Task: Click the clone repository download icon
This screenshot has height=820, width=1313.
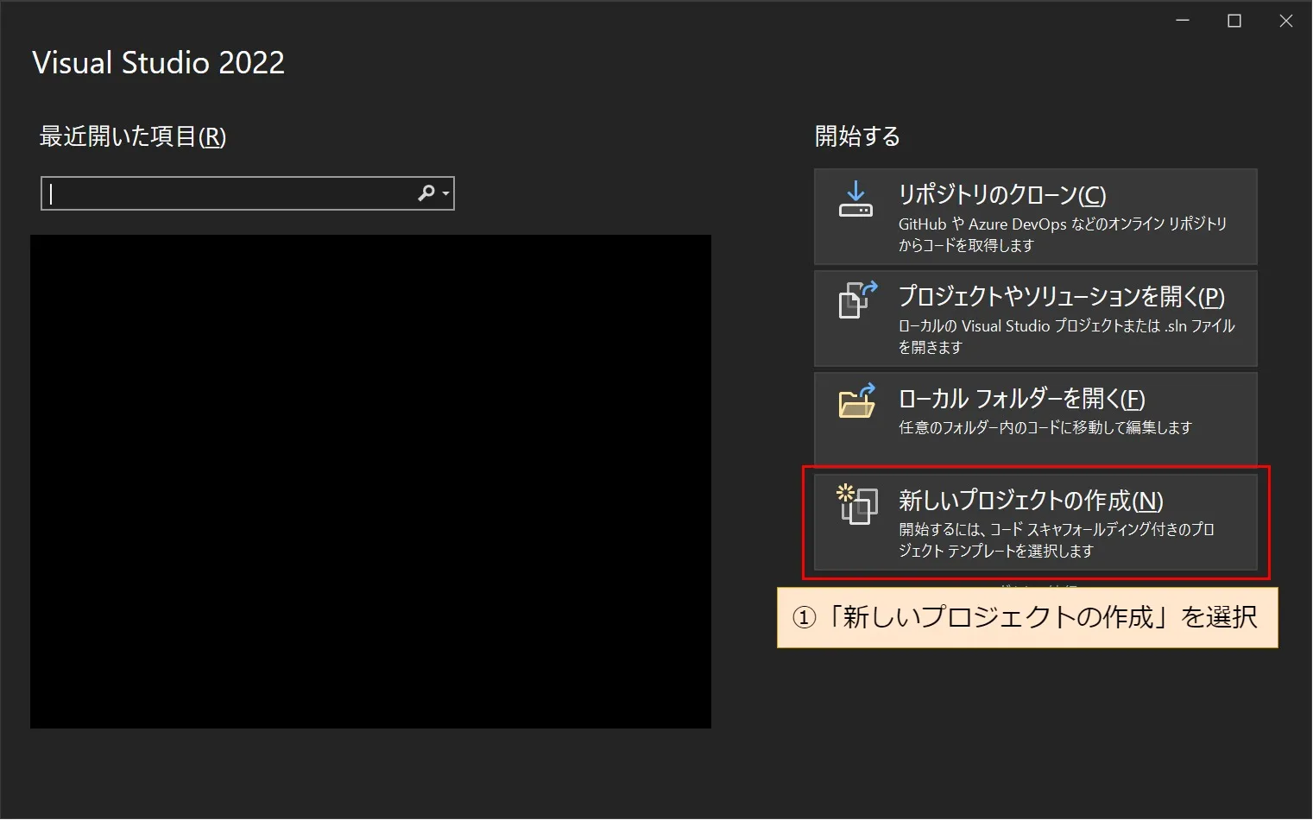Action: tap(855, 199)
